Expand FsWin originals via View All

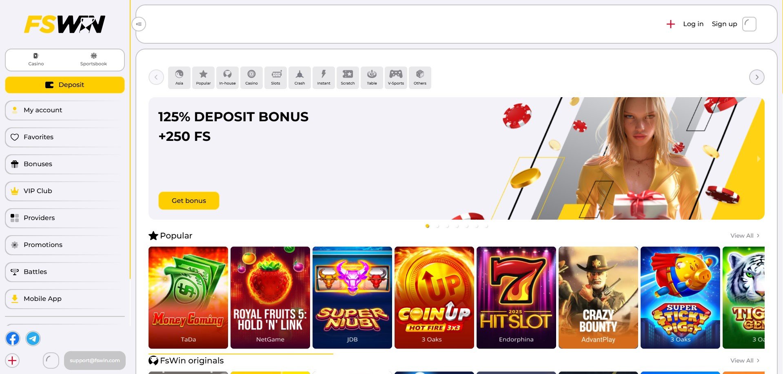(x=745, y=361)
